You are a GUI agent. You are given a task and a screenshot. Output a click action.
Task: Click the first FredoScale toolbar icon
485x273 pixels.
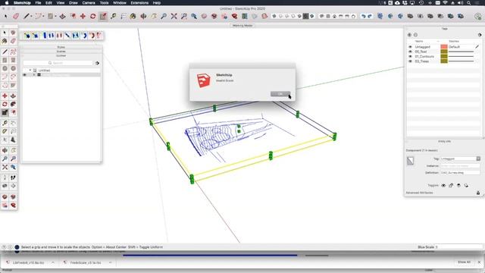(27, 36)
